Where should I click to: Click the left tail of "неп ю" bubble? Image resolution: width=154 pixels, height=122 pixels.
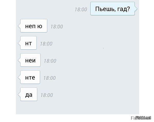(19, 26)
